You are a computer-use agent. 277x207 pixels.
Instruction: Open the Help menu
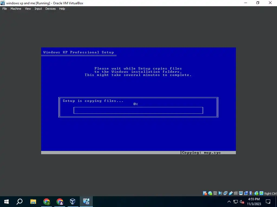62,9
